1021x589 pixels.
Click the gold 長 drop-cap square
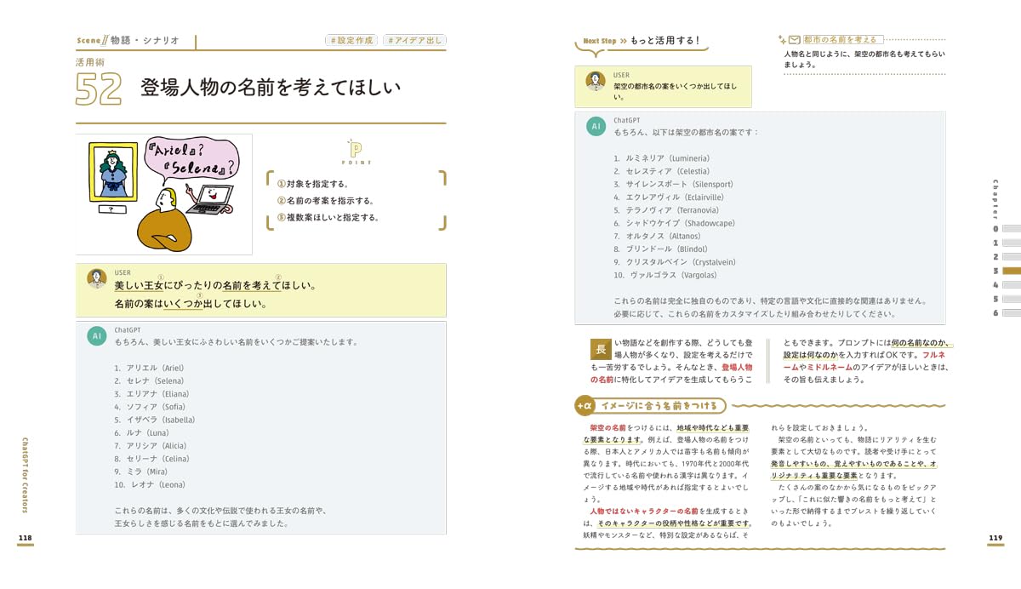[600, 350]
